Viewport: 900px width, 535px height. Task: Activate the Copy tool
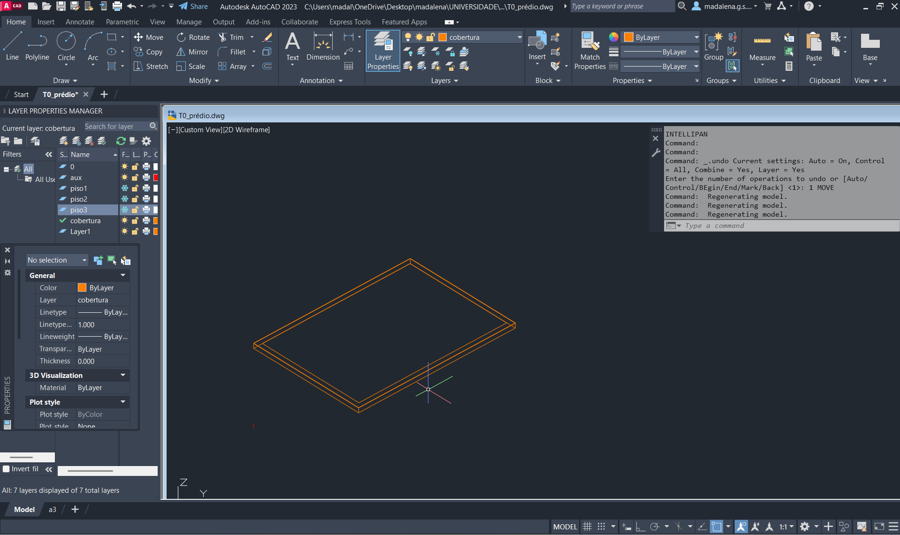pyautogui.click(x=148, y=52)
